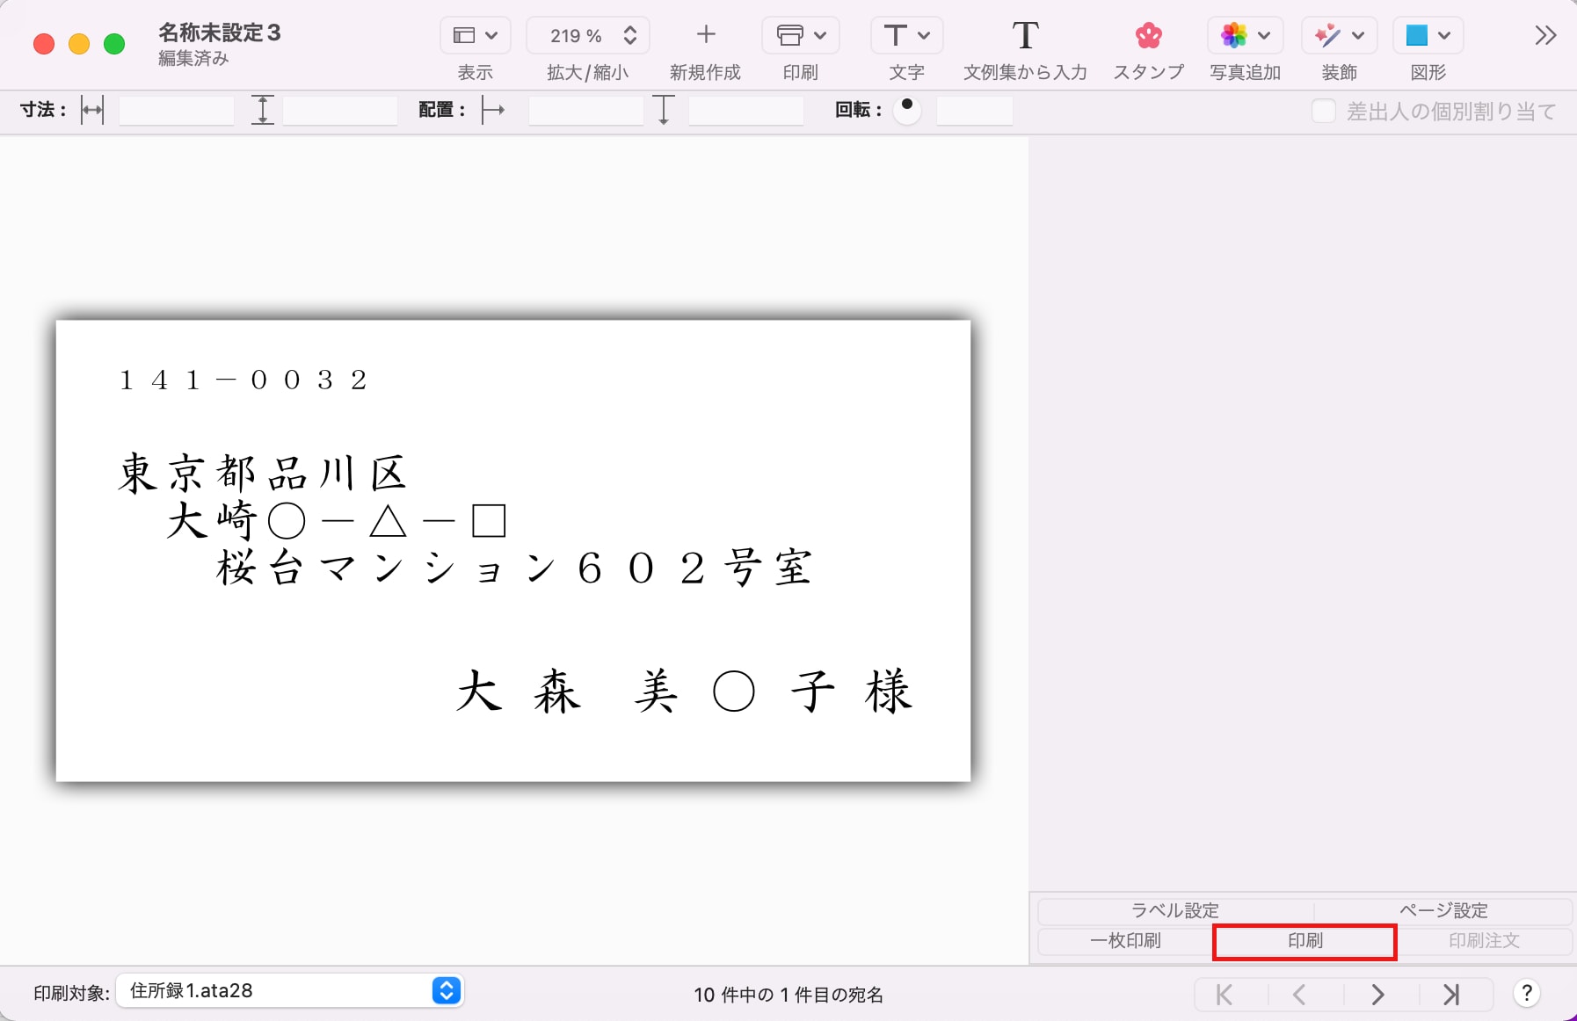Image resolution: width=1577 pixels, height=1021 pixels.
Task: Click the vertical placement arrow icon
Action: (x=665, y=111)
